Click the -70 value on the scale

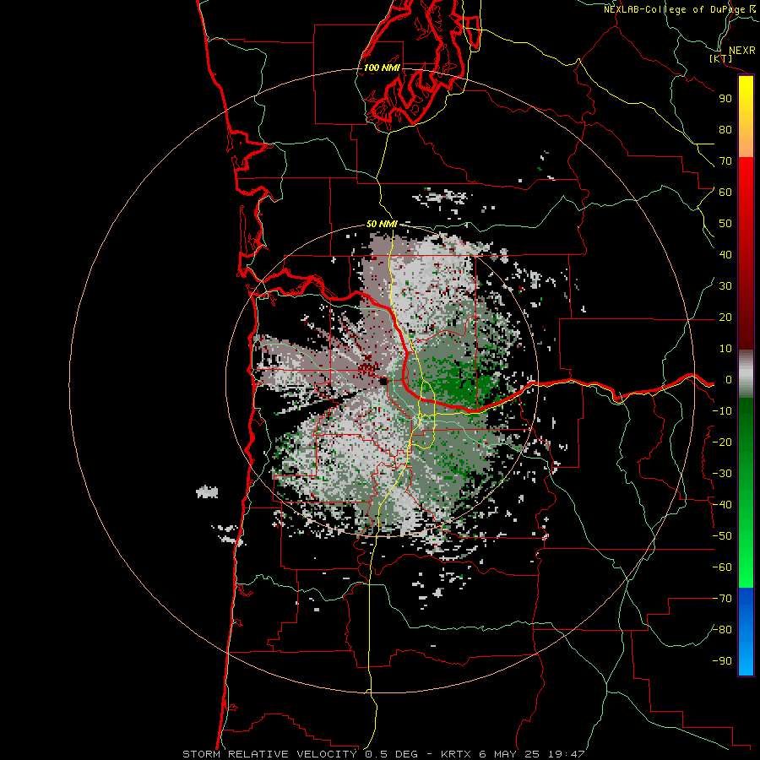click(x=722, y=599)
